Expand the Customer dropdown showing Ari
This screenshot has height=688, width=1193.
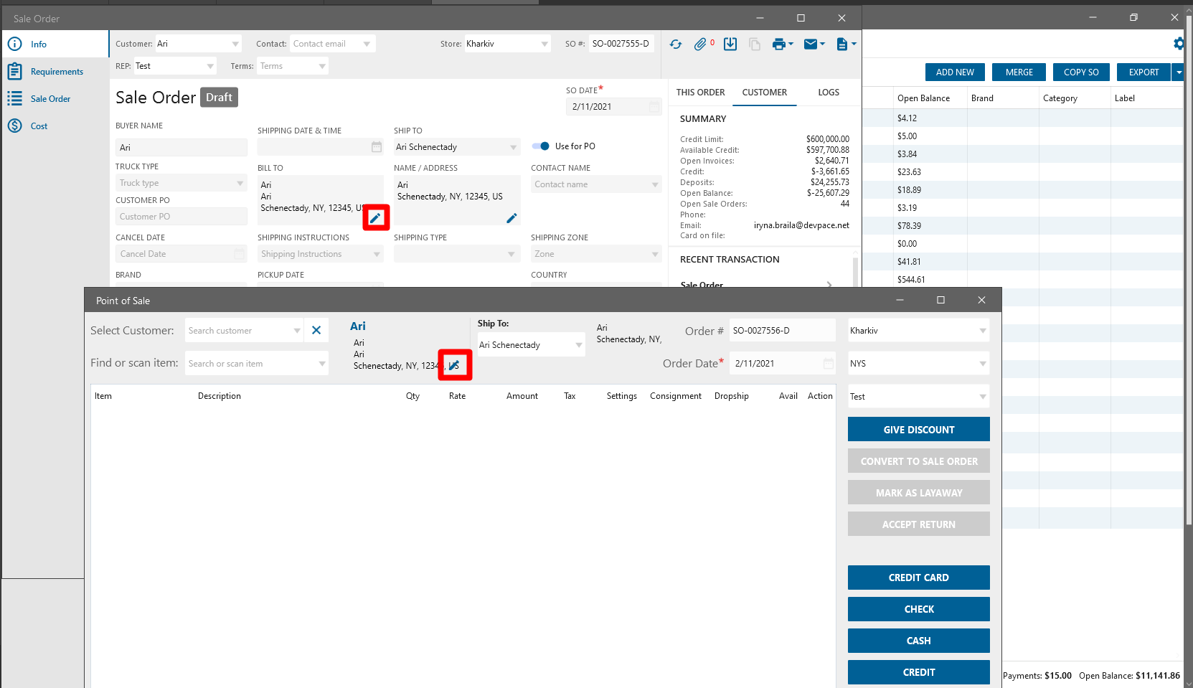point(235,44)
